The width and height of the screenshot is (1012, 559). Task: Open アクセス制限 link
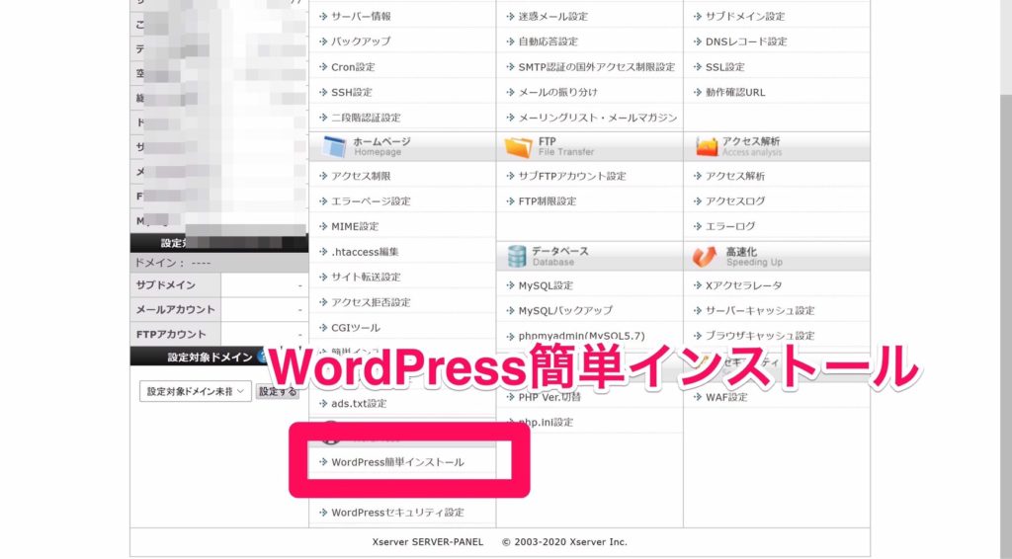point(361,176)
